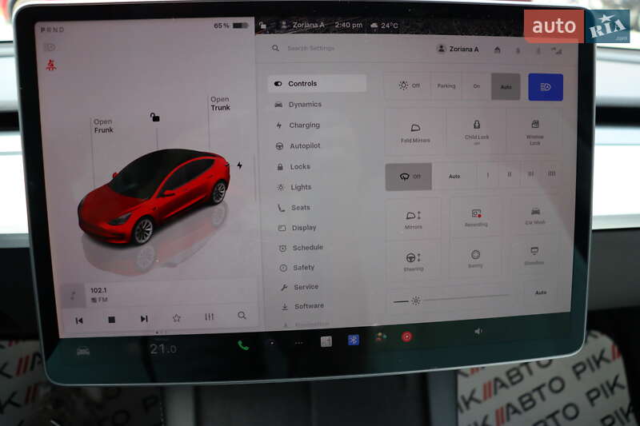Enable Auto brightness button

click(x=541, y=293)
